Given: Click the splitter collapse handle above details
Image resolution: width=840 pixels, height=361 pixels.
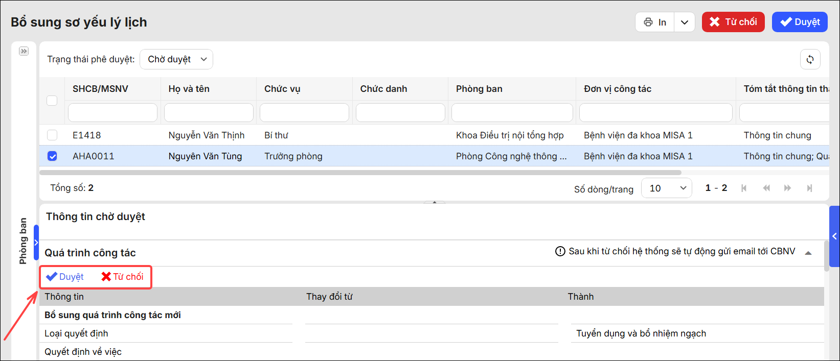Looking at the screenshot, I should [x=435, y=202].
